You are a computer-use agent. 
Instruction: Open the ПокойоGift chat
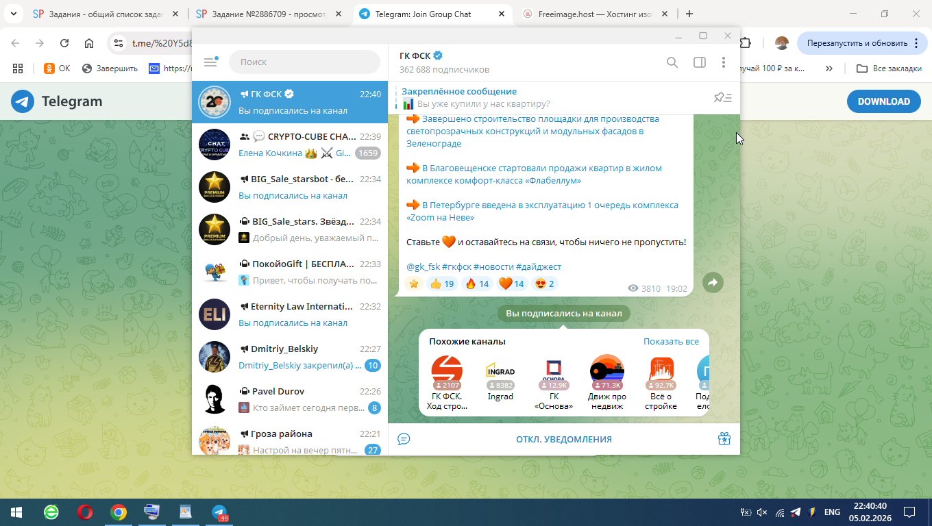pyautogui.click(x=290, y=272)
